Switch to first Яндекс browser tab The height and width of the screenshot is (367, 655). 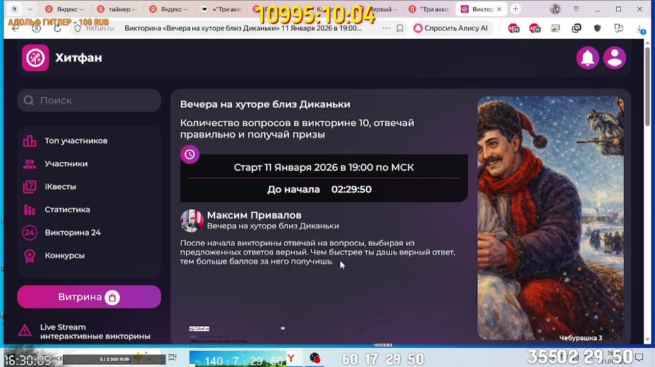(65, 9)
